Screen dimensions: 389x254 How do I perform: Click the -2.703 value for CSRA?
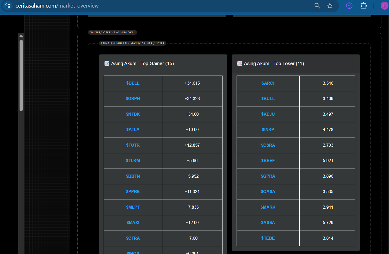coord(327,145)
